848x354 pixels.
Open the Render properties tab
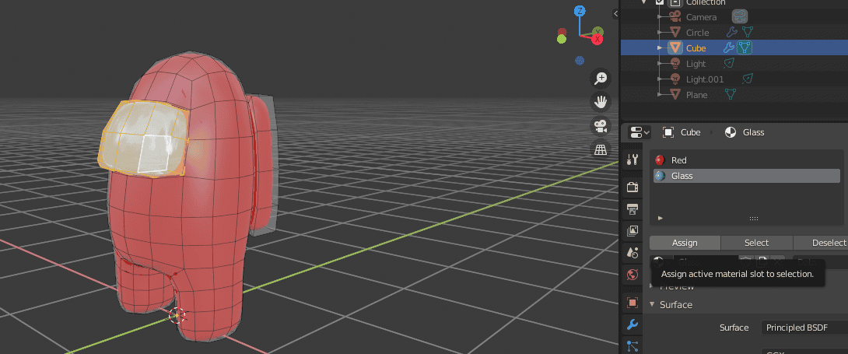(x=632, y=187)
